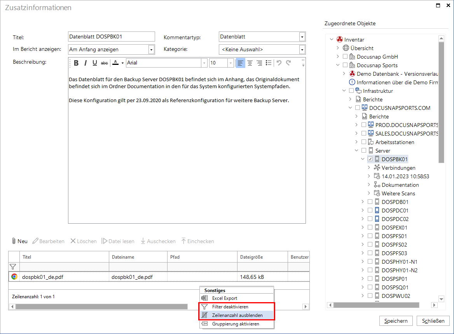Check the DOSPDB01 server checkbox

click(370, 202)
